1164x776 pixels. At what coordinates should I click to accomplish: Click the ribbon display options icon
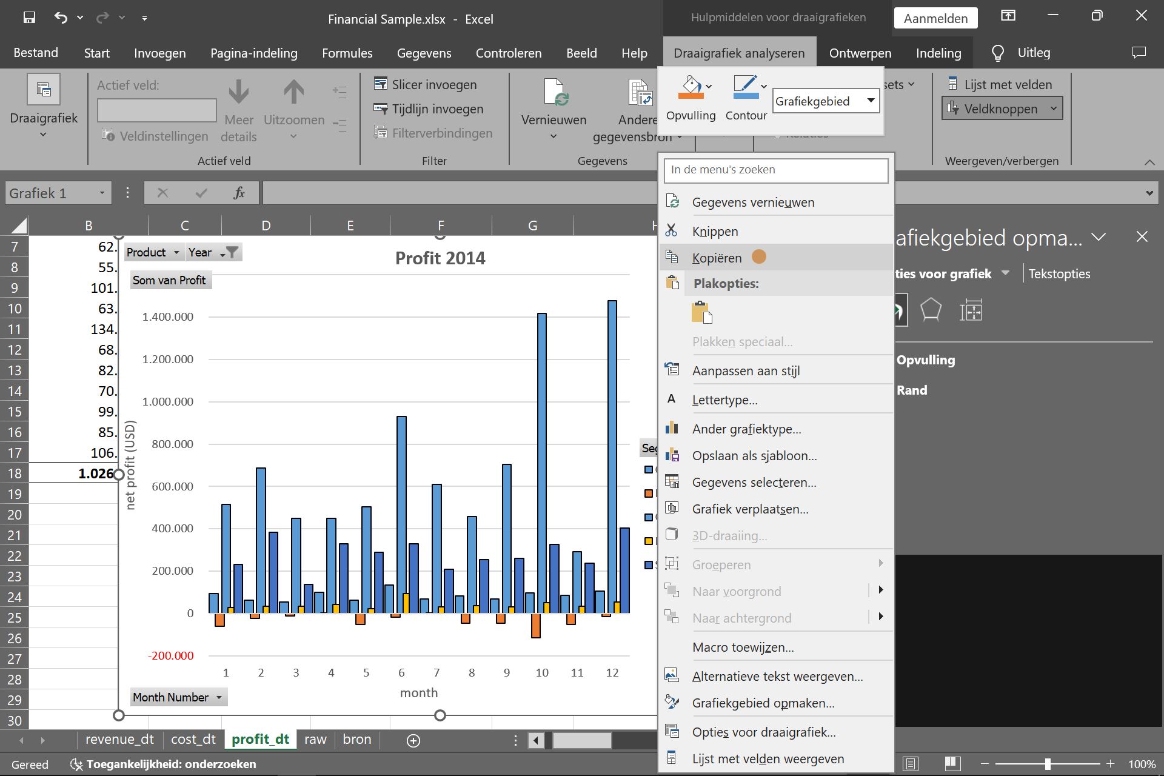click(x=1008, y=16)
